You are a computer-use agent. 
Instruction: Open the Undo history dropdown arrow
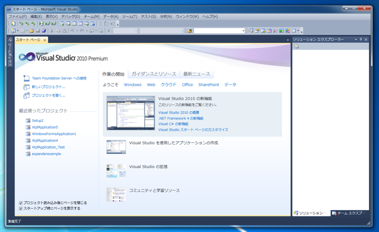click(x=77, y=31)
